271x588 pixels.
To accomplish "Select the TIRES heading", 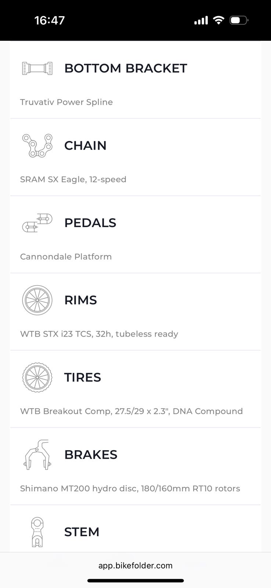I will (83, 377).
